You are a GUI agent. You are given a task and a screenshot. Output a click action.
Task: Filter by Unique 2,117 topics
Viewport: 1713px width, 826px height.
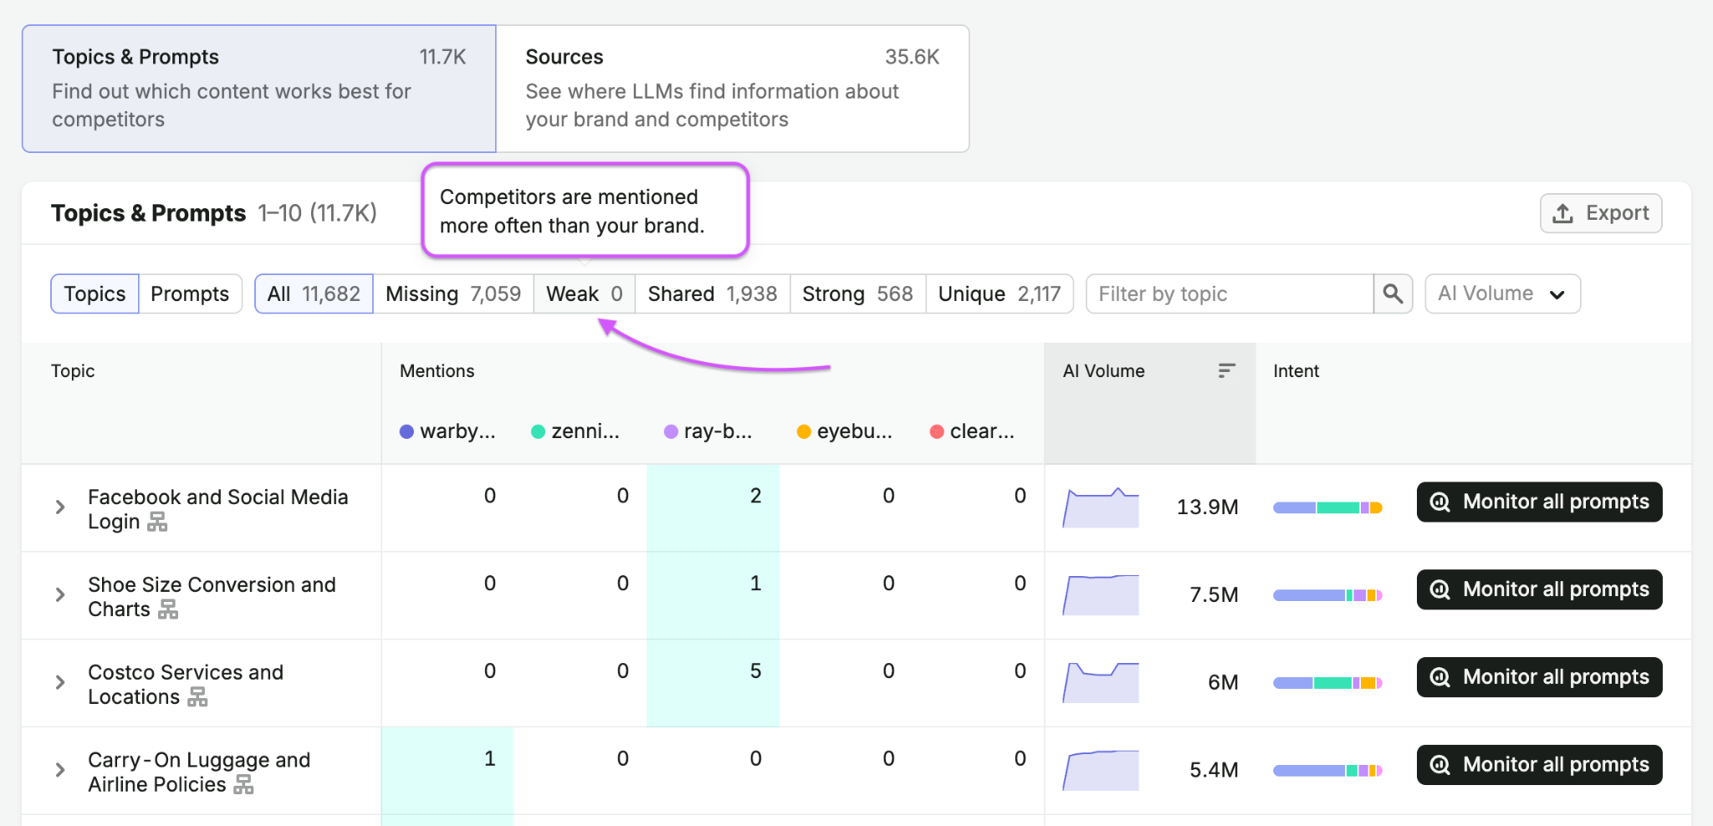pyautogui.click(x=1000, y=293)
